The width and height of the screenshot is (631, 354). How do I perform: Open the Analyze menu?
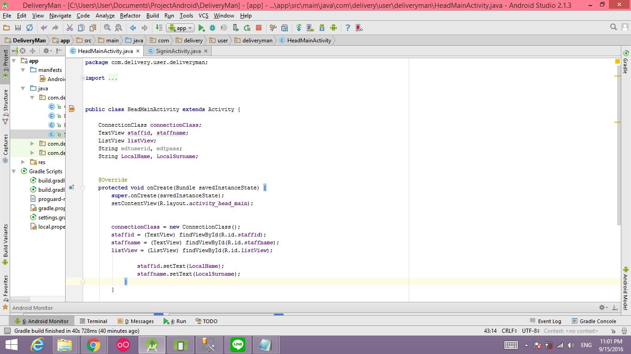[105, 16]
